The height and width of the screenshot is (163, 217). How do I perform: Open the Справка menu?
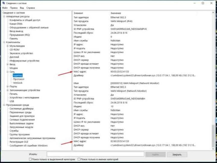(x=30, y=8)
